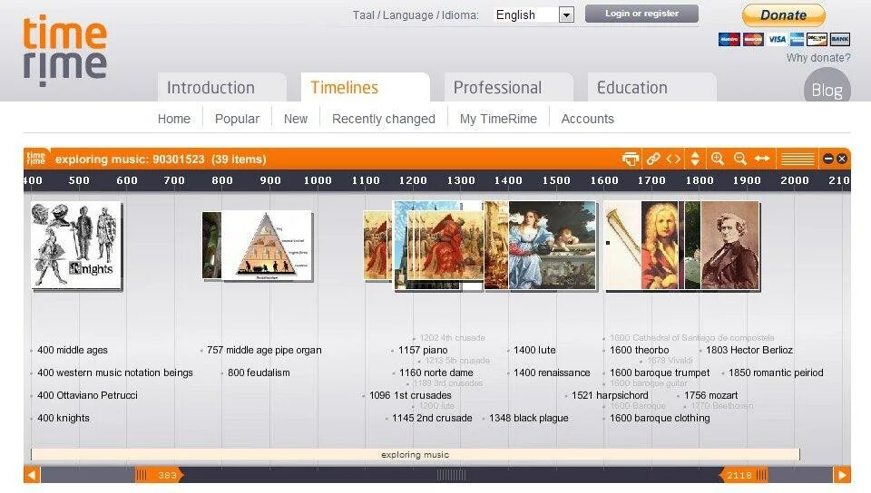
Task: Select the 1400 renaissance event
Action: [x=552, y=372]
